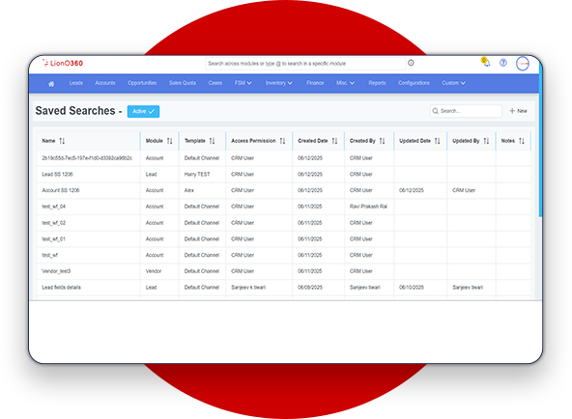Open saved search 'Lead fields details'
The width and height of the screenshot is (572, 419).
61,288
